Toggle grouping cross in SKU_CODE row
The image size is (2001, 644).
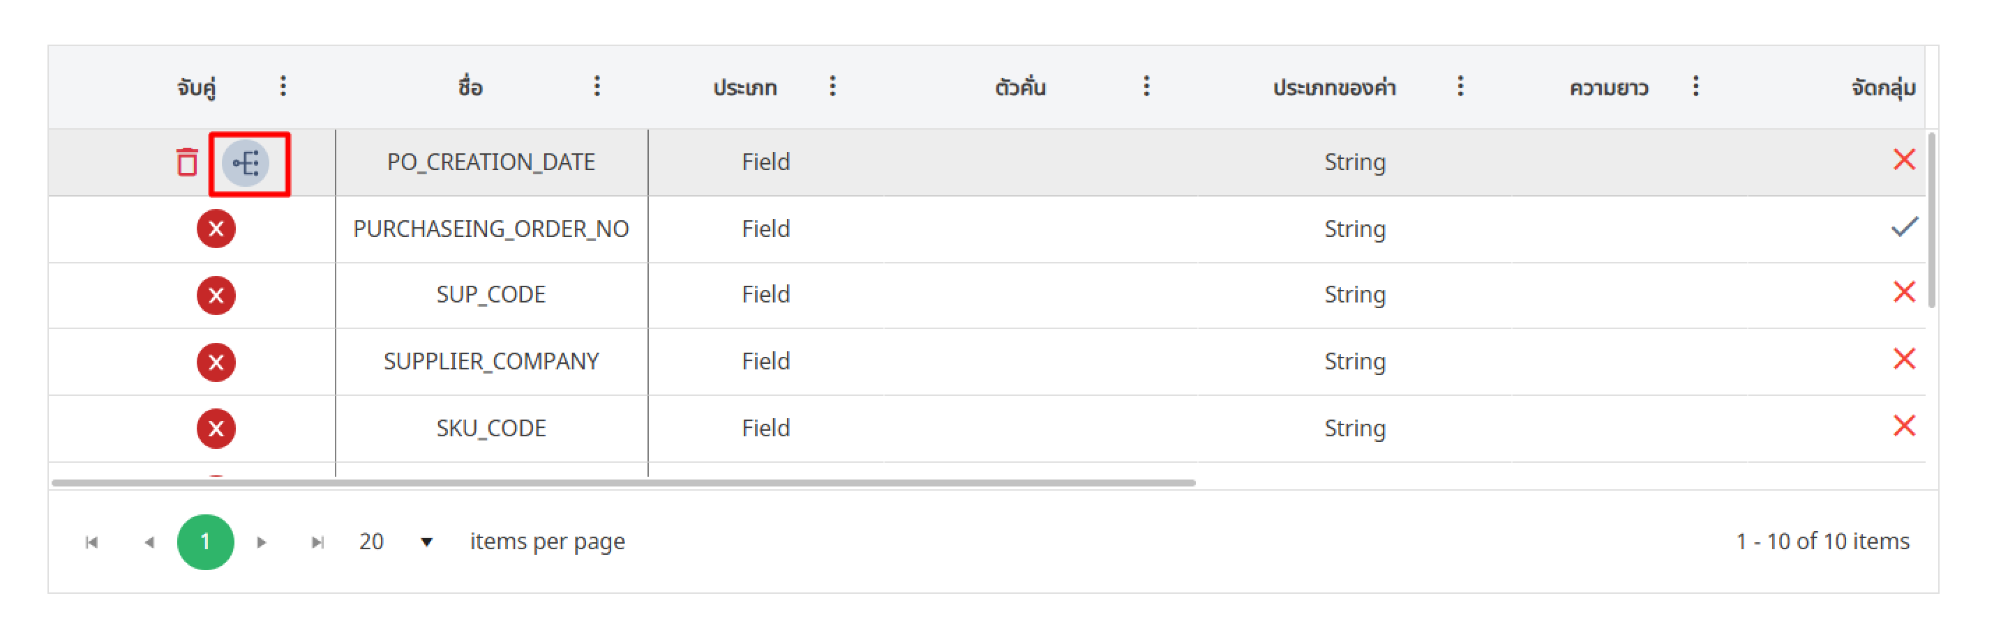[x=1903, y=426]
